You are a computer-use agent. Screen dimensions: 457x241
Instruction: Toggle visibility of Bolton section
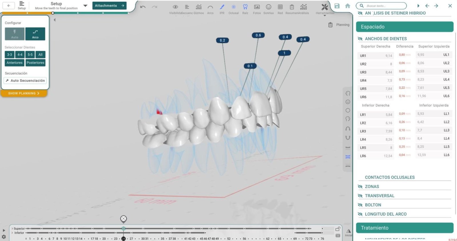click(x=360, y=205)
